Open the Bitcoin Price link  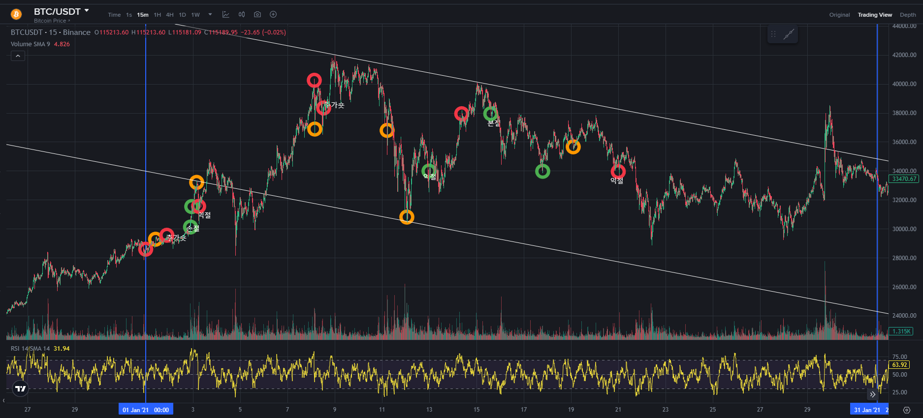click(52, 21)
